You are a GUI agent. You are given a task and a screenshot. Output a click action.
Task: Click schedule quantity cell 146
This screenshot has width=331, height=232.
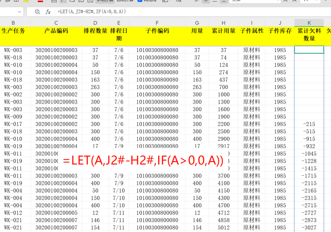(x=95, y=220)
